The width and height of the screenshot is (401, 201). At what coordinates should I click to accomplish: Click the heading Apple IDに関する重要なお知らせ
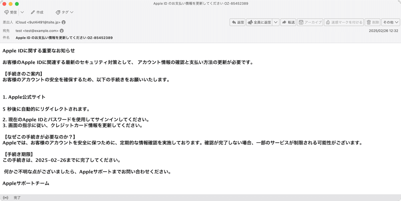click(38, 51)
